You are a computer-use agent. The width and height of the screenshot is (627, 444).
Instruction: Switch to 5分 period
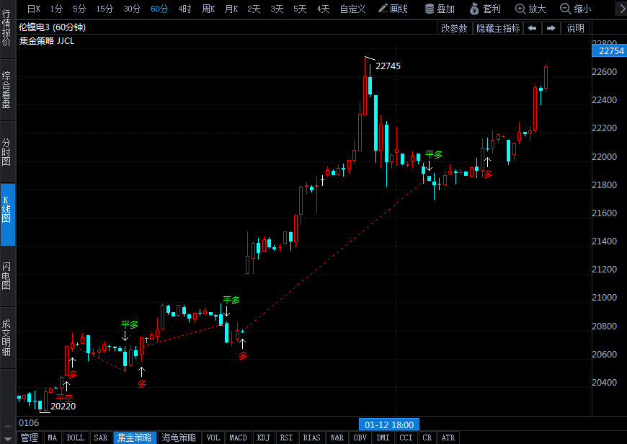[79, 9]
